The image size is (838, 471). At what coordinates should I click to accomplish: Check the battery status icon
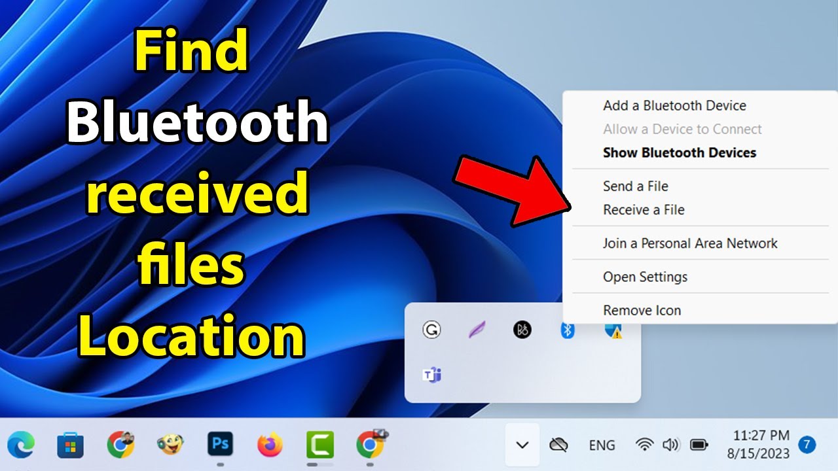coord(699,445)
